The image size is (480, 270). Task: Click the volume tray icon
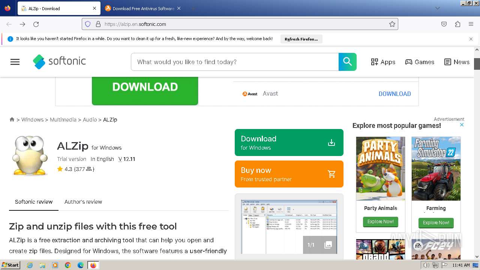(426, 265)
